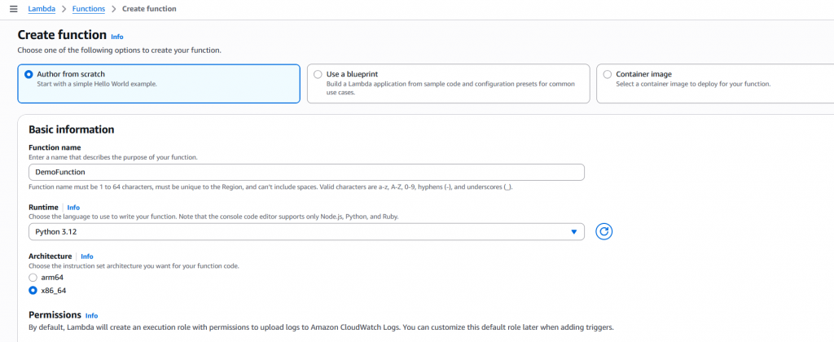Open Info link beside Create function
The image size is (834, 342).
click(x=117, y=37)
